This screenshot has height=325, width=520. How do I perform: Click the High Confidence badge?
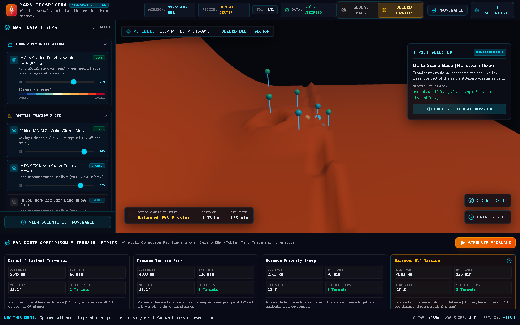pos(490,52)
